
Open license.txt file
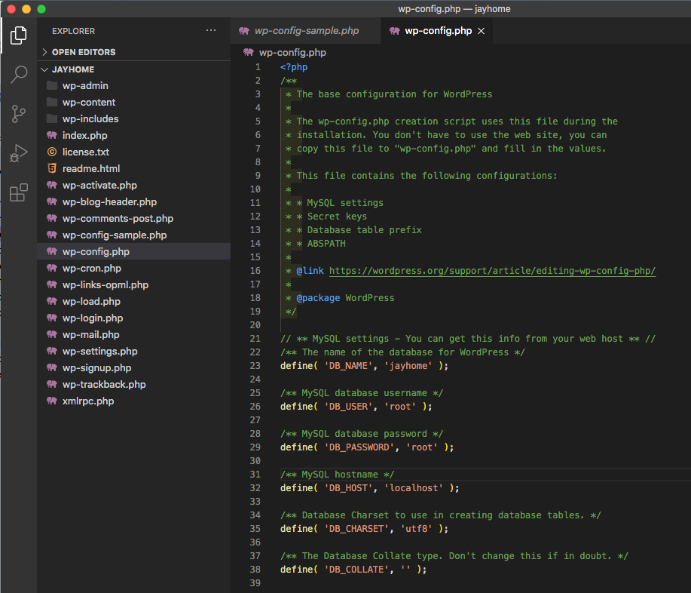(133, 152)
